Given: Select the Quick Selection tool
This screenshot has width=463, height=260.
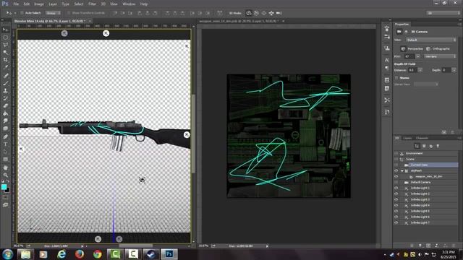Looking at the screenshot, I should pyautogui.click(x=5, y=52).
